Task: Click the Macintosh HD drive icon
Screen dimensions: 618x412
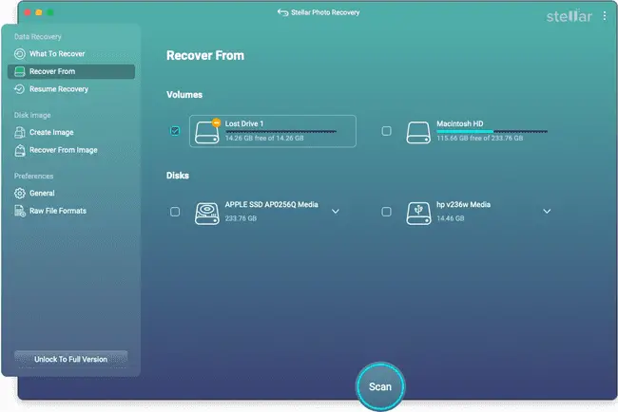Action: point(418,132)
